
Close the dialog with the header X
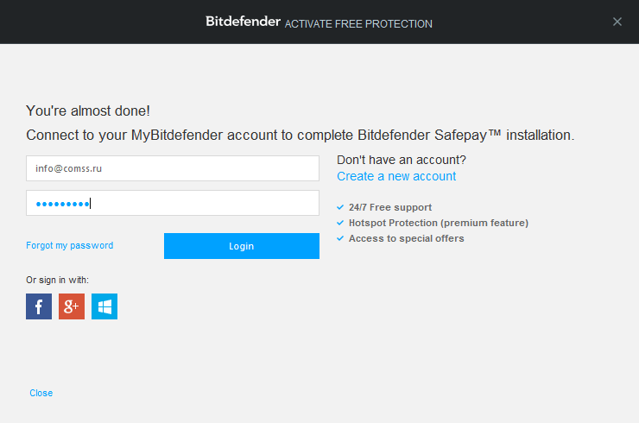point(617,22)
